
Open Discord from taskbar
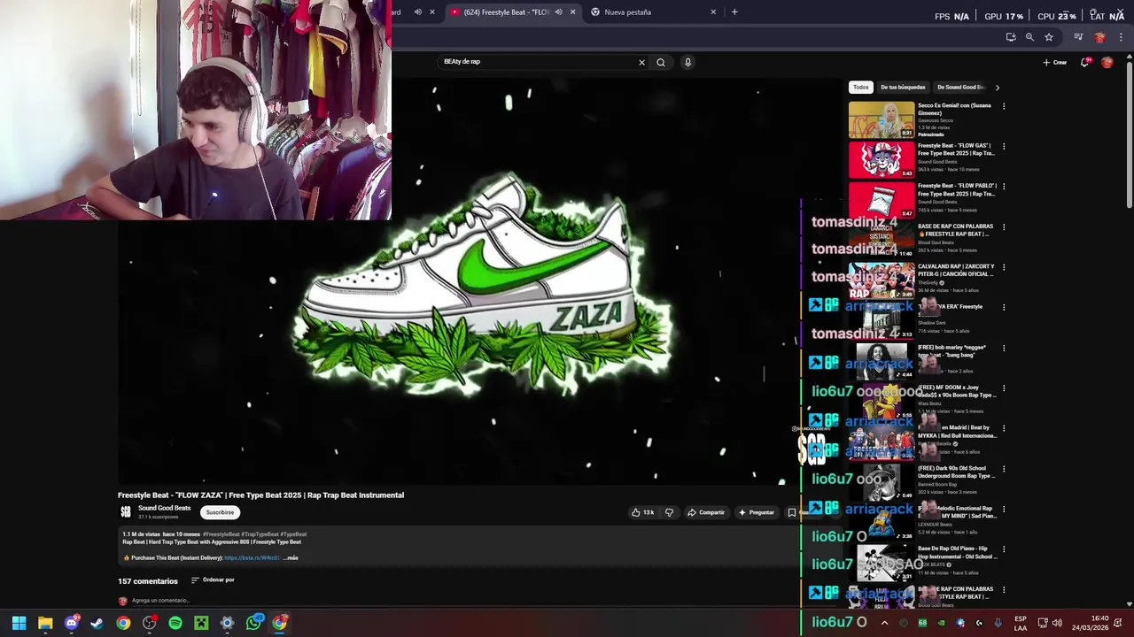[72, 623]
